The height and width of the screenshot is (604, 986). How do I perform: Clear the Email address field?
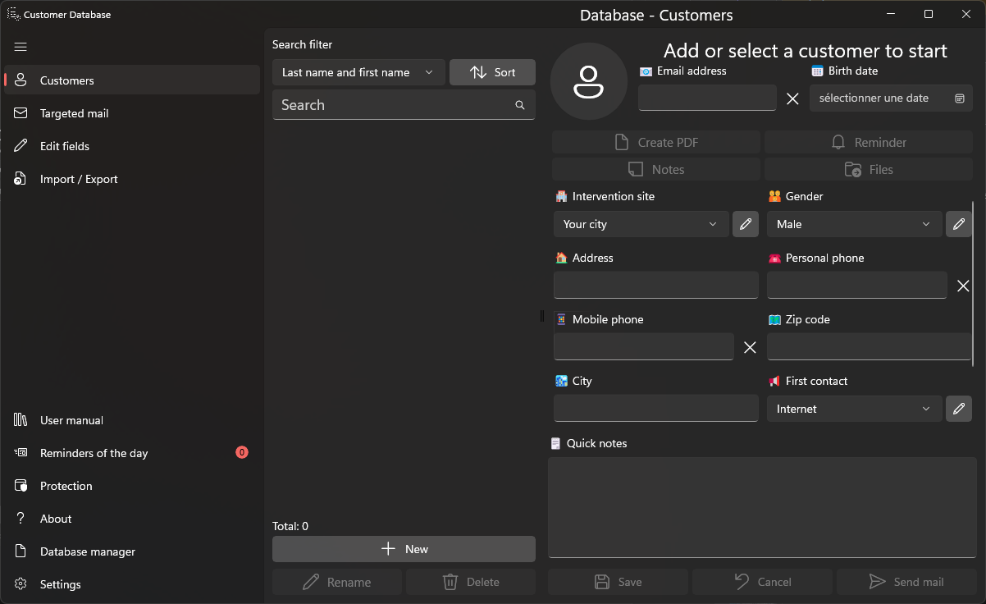pyautogui.click(x=792, y=98)
